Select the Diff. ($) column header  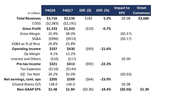click(85, 10)
